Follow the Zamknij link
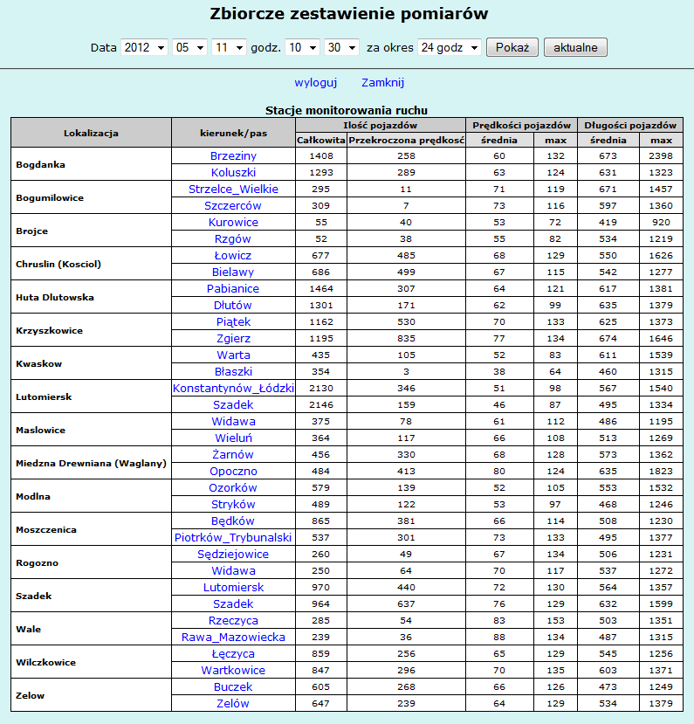694x724 pixels. (382, 83)
